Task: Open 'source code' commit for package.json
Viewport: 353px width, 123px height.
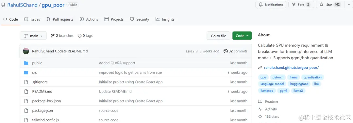Action: coord(109,110)
